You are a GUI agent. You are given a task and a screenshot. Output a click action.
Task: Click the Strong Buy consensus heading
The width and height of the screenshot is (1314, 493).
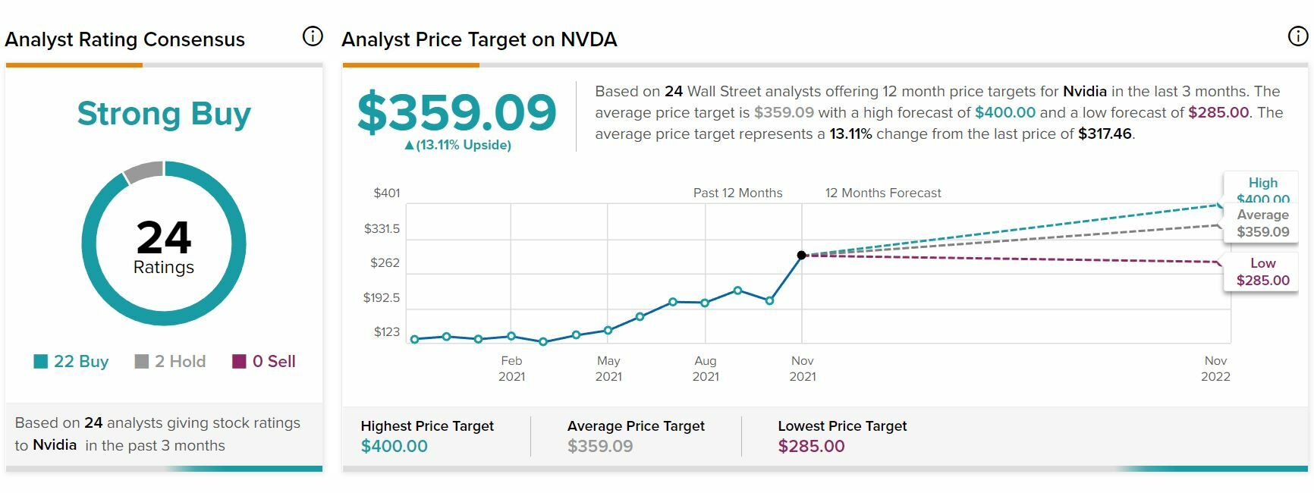(x=164, y=114)
